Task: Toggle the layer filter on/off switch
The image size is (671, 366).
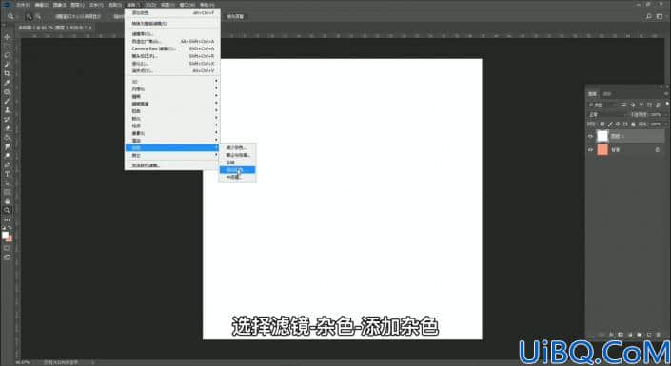Action: (667, 104)
